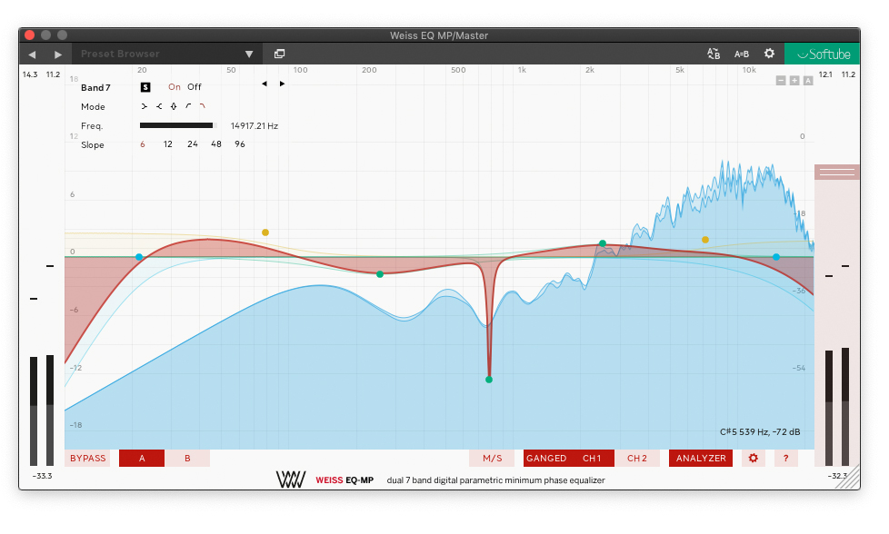
Task: Select CH 2
Action: coord(636,458)
